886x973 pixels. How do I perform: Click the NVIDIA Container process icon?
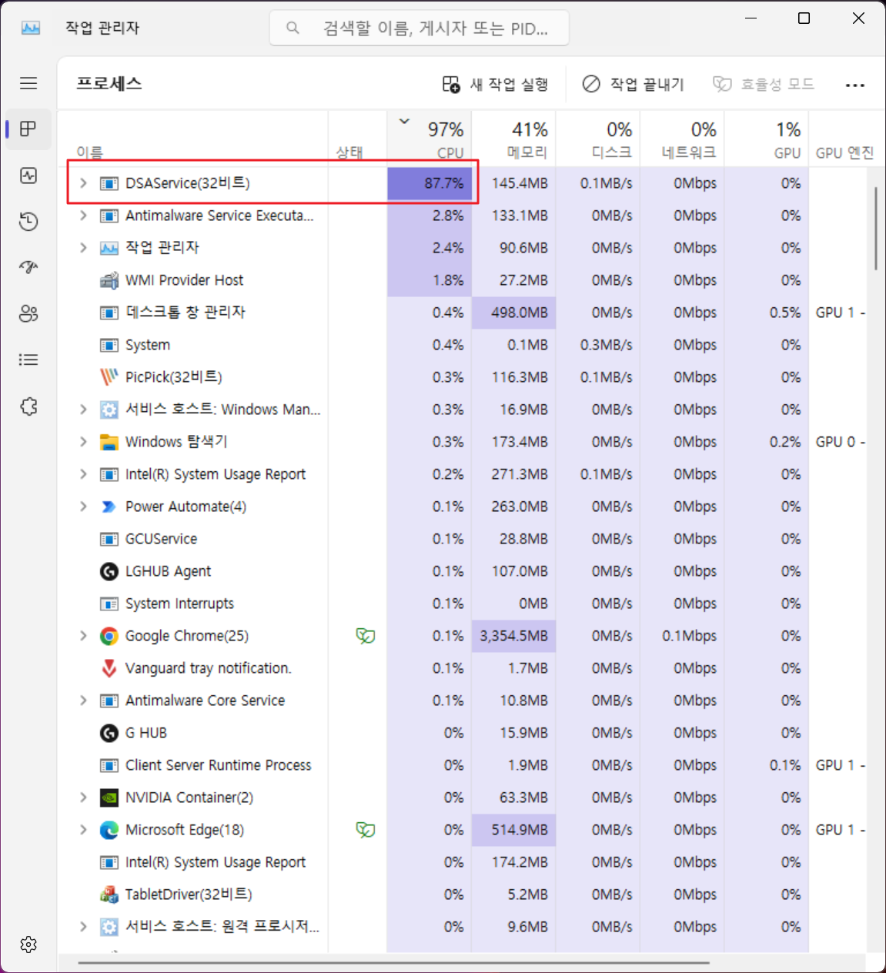coord(109,797)
